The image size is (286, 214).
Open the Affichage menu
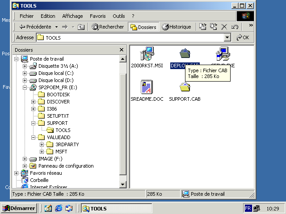tap(72, 16)
